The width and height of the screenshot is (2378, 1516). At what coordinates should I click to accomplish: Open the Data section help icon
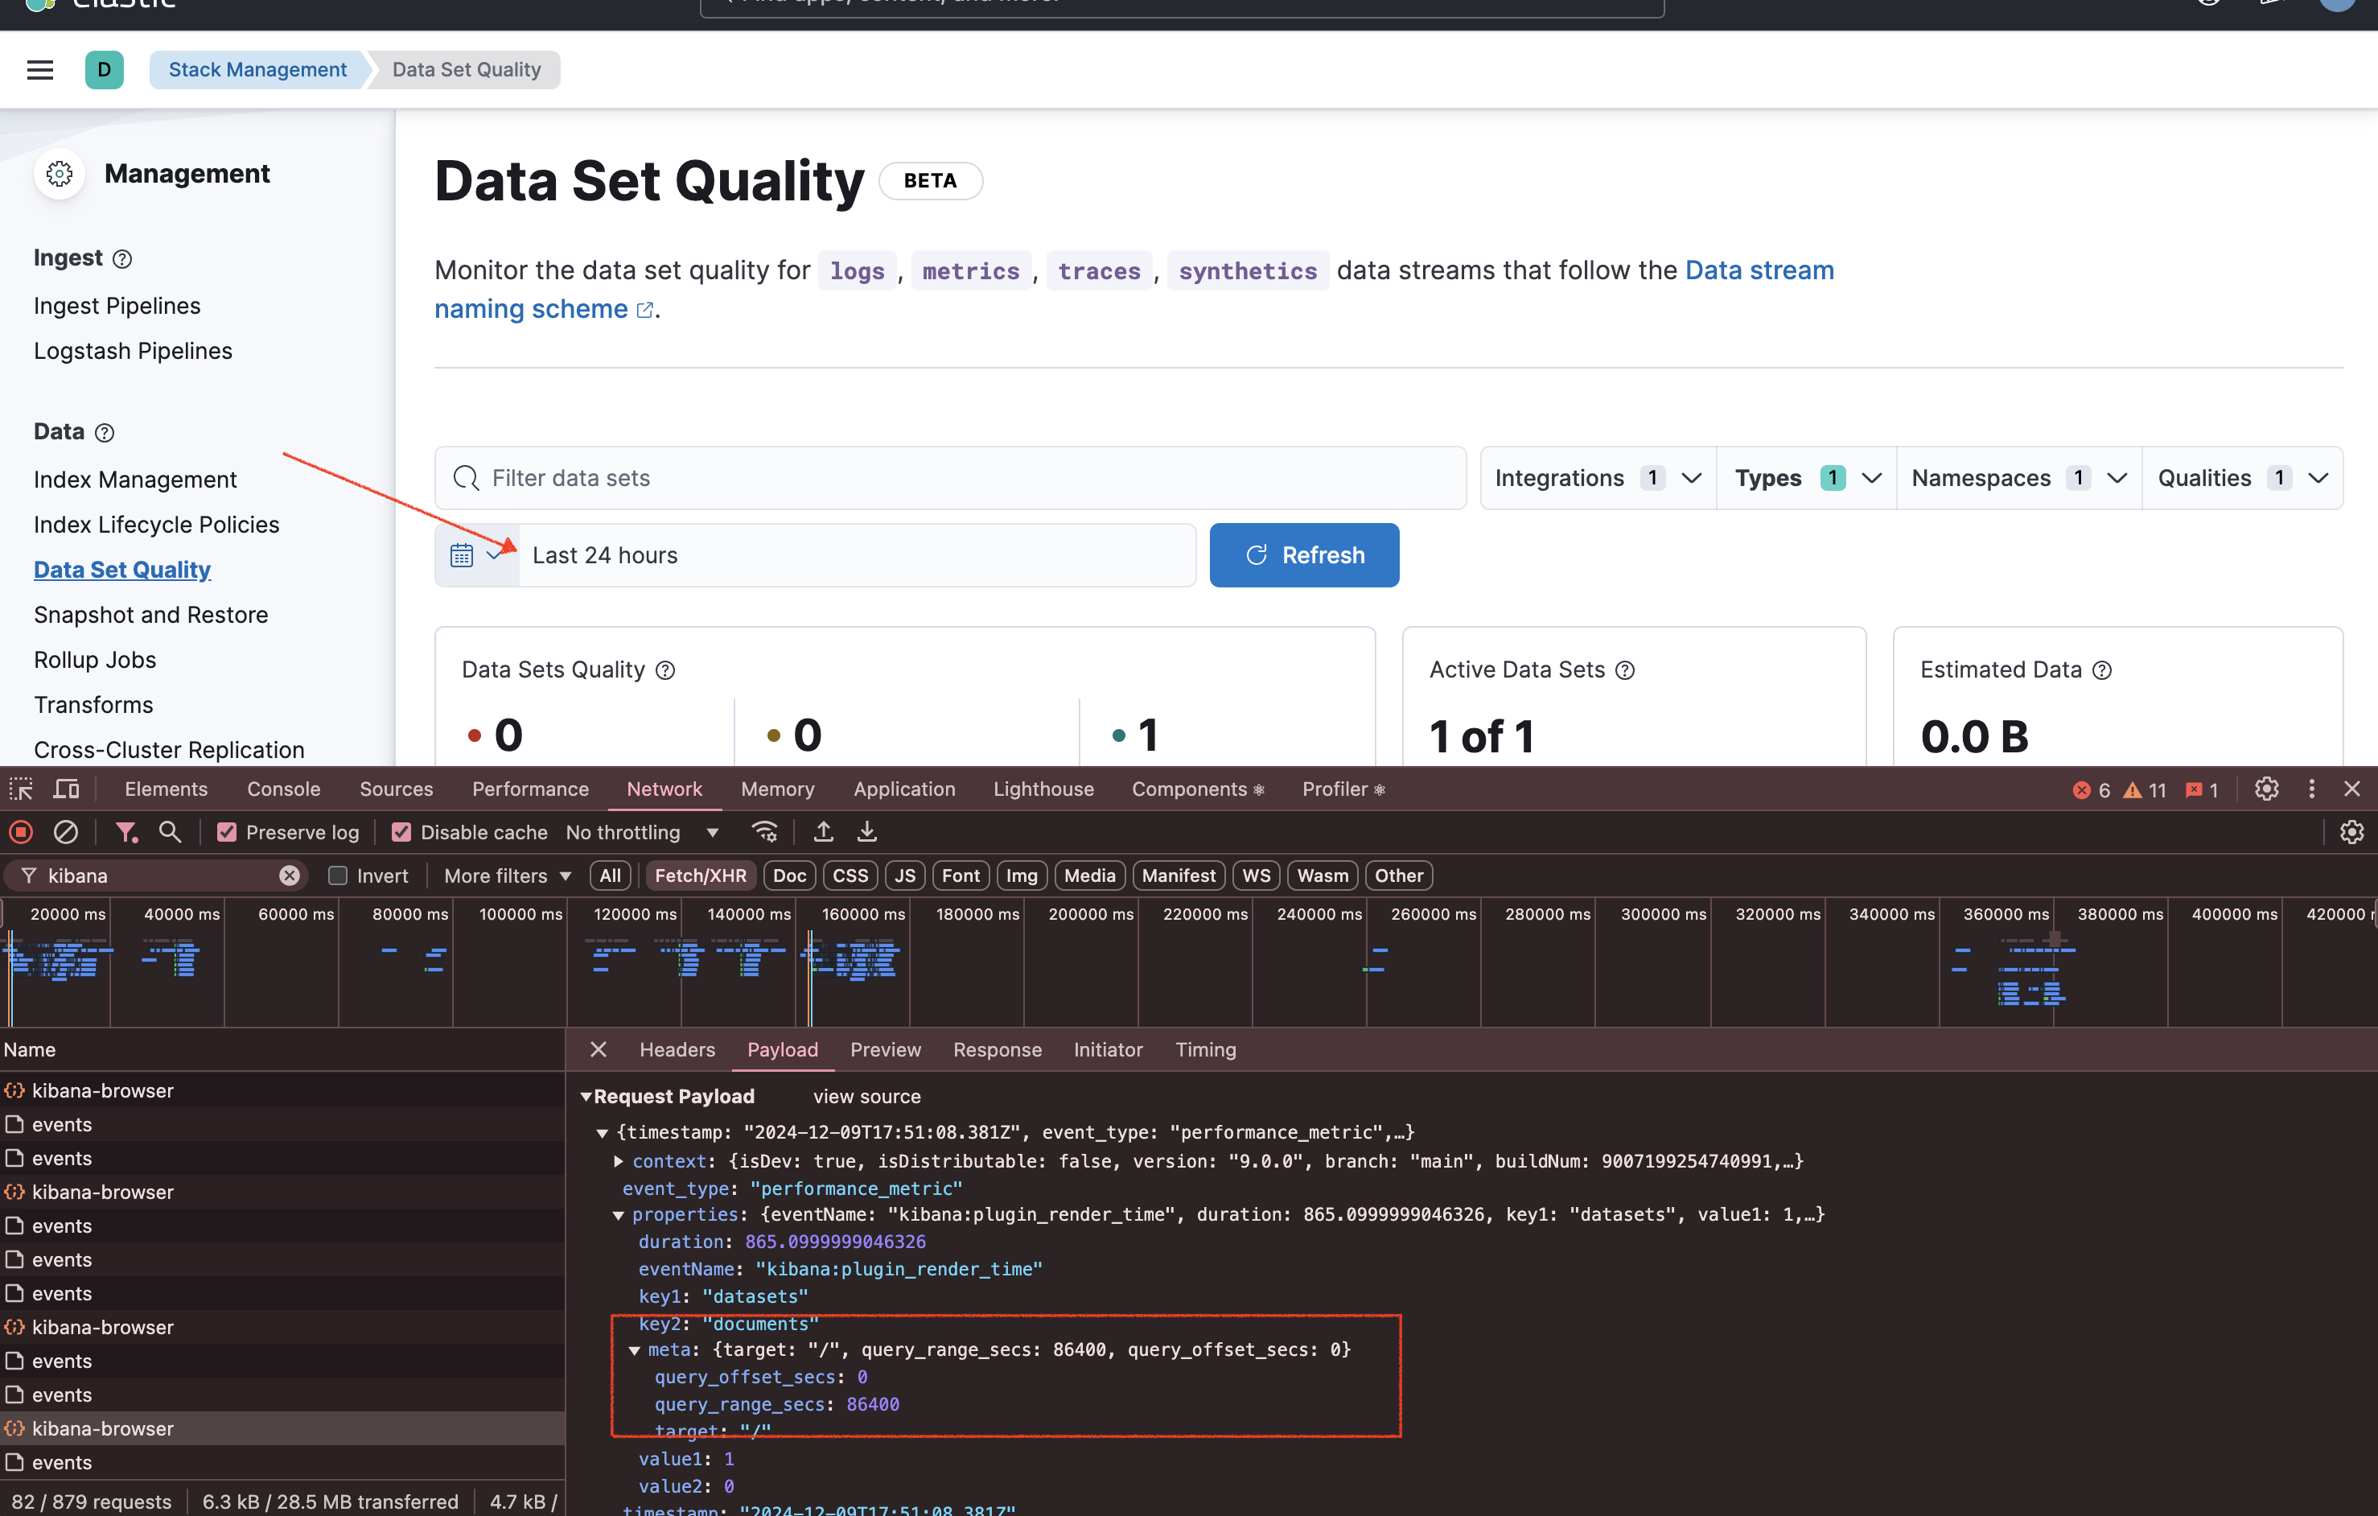click(x=105, y=433)
